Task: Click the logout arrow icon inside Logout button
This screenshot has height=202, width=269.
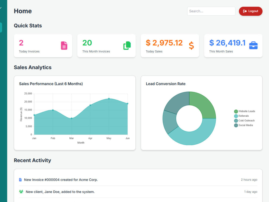Action: (245, 11)
